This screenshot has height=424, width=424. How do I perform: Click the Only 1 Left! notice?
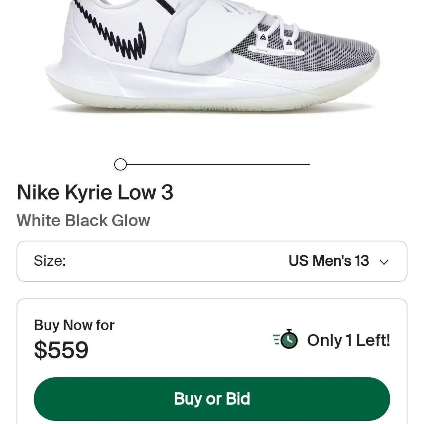point(348,340)
